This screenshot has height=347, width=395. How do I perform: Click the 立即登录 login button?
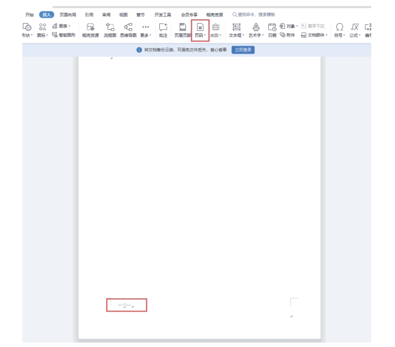click(243, 50)
